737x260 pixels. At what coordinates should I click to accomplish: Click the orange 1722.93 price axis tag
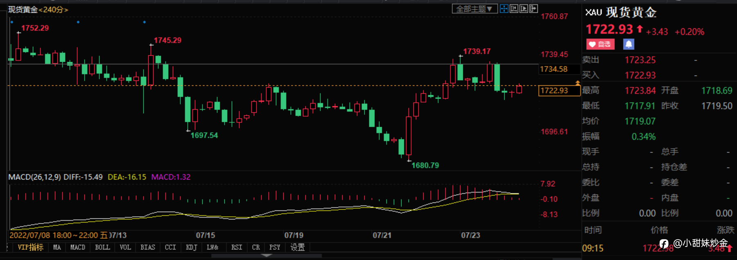(x=559, y=90)
